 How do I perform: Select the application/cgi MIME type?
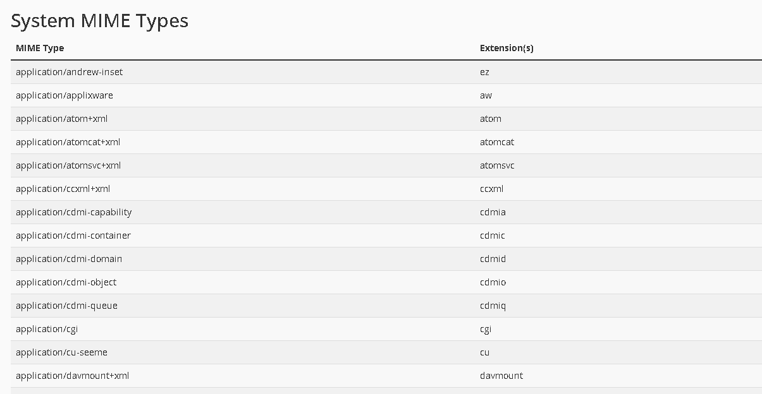coord(47,329)
